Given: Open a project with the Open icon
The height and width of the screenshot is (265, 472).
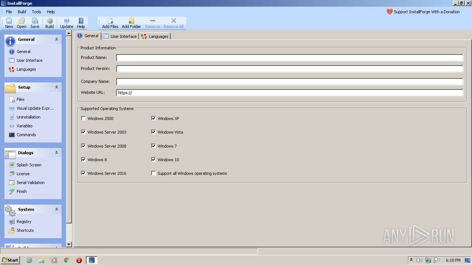Looking at the screenshot, I should (x=21, y=23).
